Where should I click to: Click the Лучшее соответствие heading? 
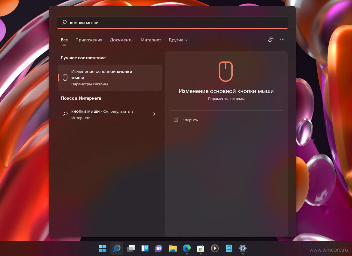(x=83, y=58)
